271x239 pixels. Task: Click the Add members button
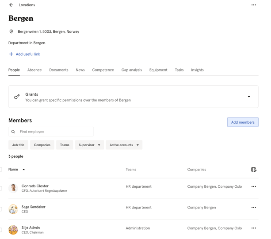(243, 122)
